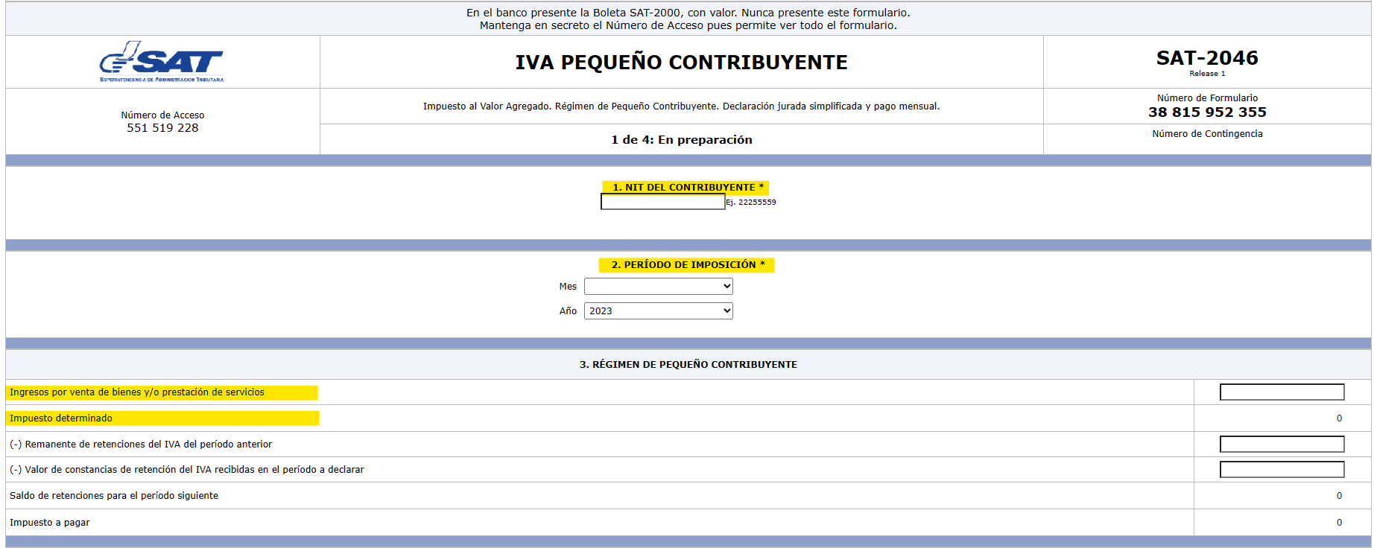The width and height of the screenshot is (1374, 548).
Task: Select the access number 551 519 228
Action: 162,128
